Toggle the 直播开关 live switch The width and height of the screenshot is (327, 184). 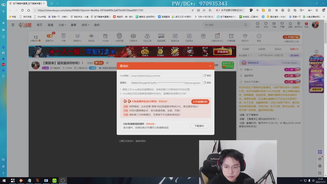[x=49, y=37]
